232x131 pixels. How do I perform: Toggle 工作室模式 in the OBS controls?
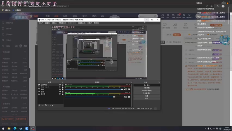tap(147, 93)
